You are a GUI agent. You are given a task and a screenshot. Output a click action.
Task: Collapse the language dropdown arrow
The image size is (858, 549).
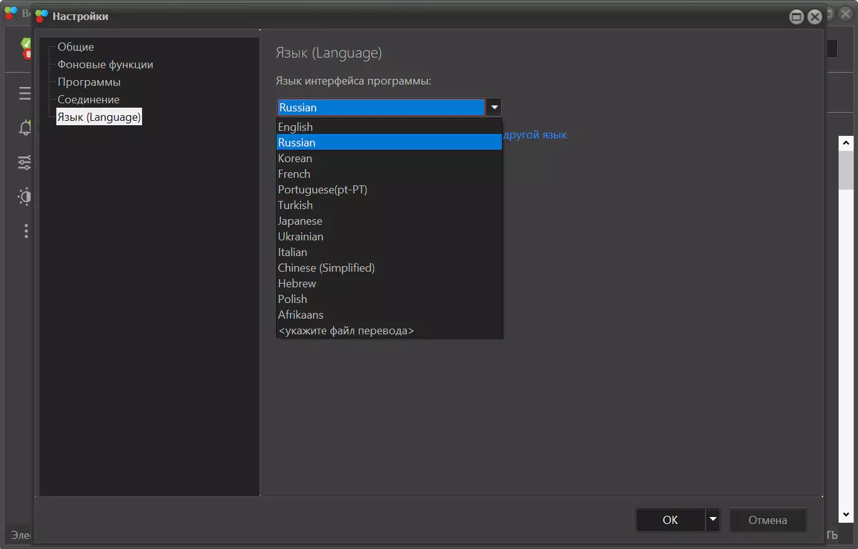pos(494,108)
